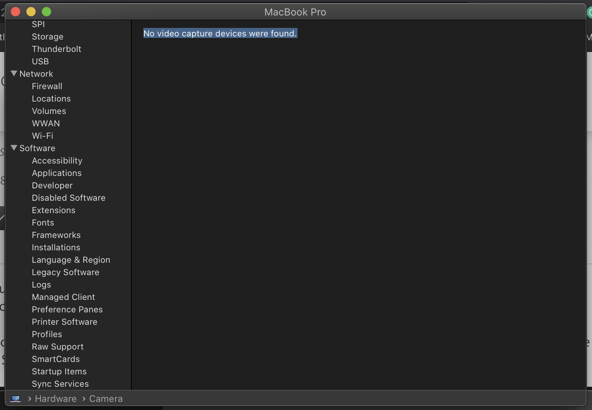Image resolution: width=592 pixels, height=410 pixels.
Task: Open Legacy Software entry
Action: (x=65, y=272)
